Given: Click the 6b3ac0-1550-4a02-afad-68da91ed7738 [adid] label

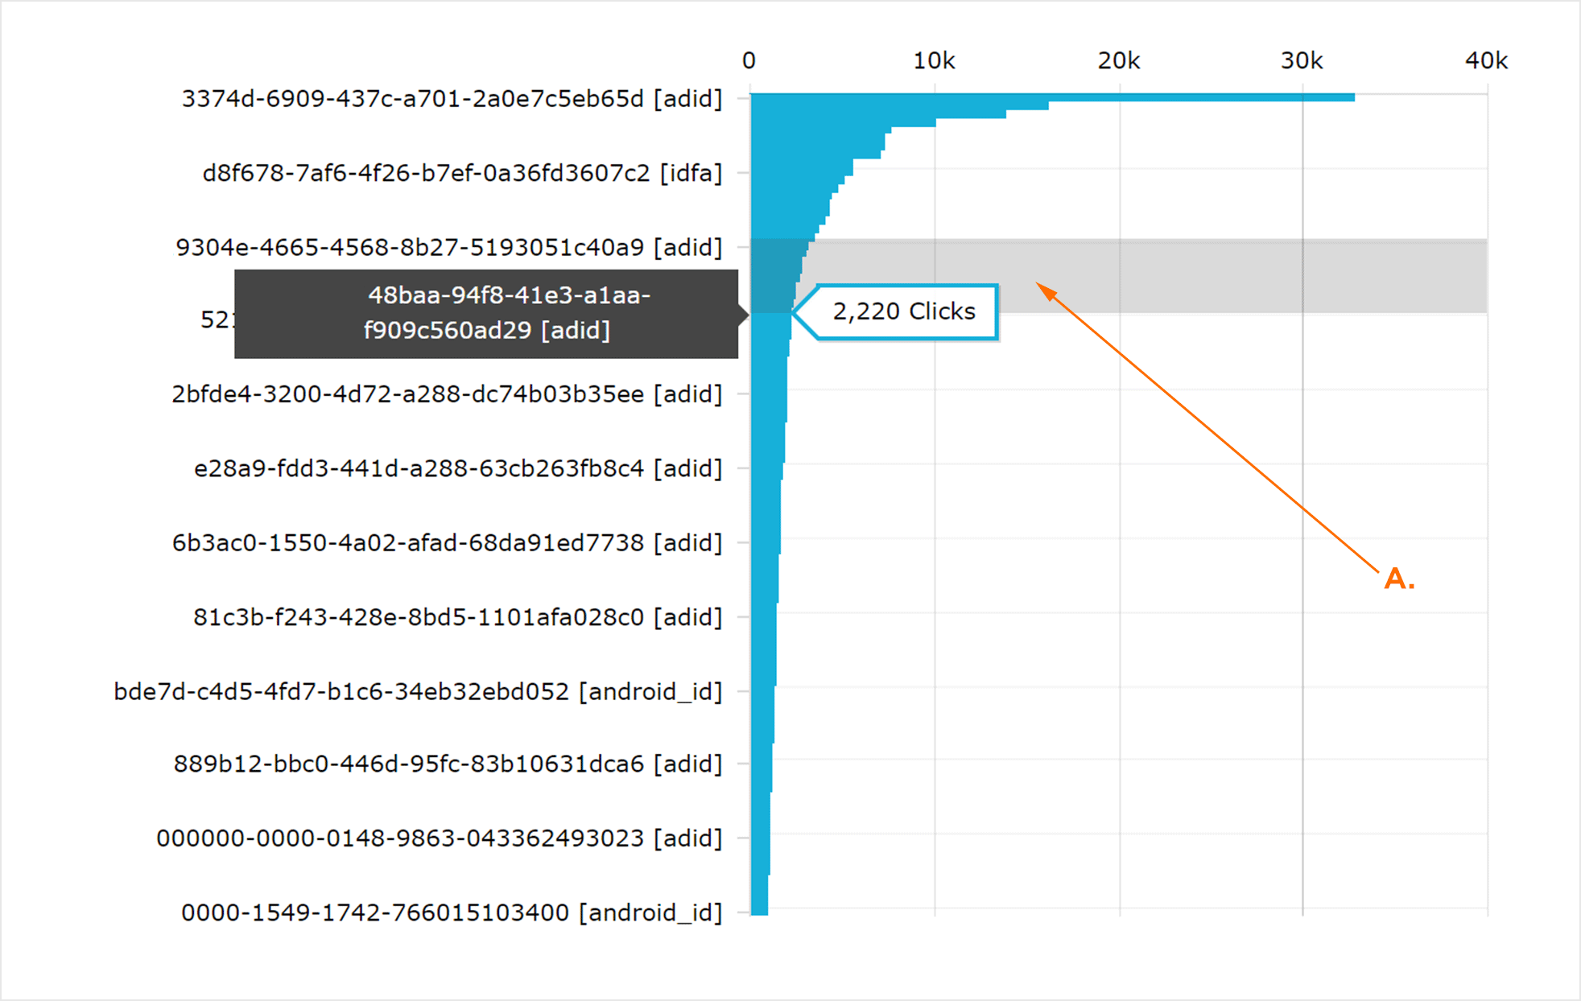Looking at the screenshot, I should coord(447,543).
